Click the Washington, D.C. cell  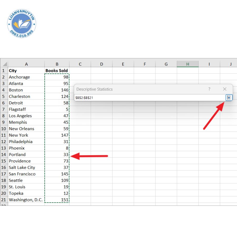(x=26, y=200)
